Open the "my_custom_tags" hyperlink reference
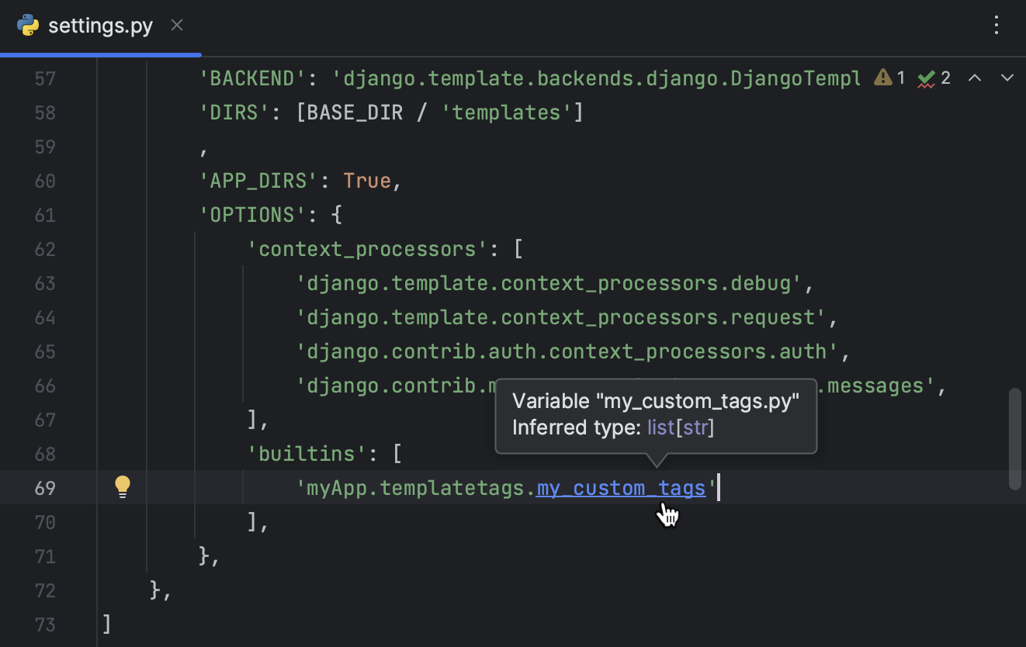The image size is (1026, 647). (x=621, y=488)
